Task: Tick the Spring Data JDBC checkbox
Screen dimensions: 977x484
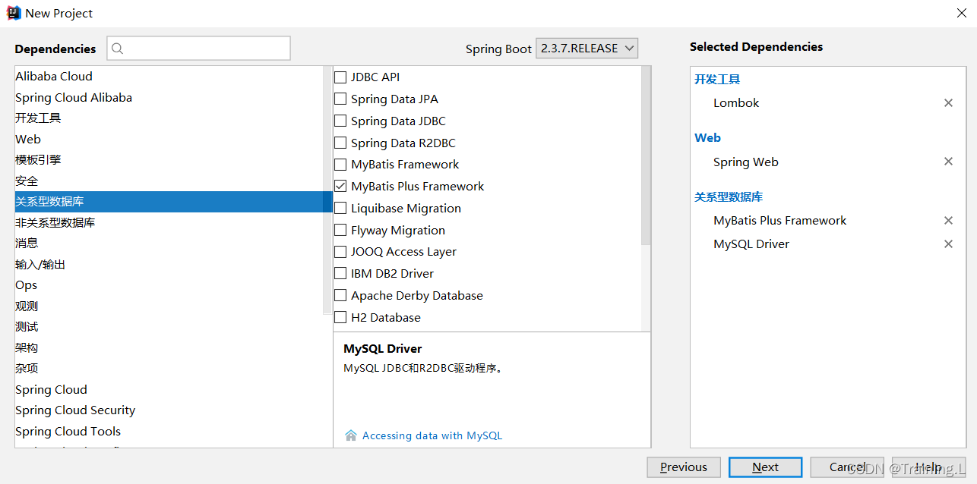Action: (x=340, y=121)
